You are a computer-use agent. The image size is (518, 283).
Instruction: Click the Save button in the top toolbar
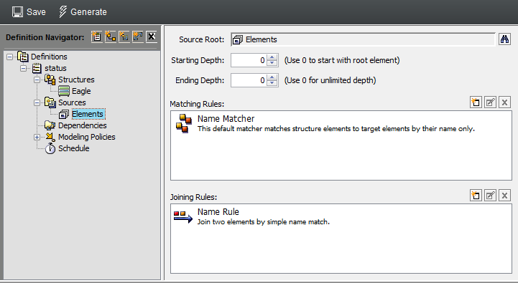tap(29, 12)
